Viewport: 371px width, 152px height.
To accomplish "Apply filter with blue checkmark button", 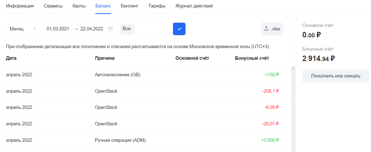I will [x=179, y=29].
